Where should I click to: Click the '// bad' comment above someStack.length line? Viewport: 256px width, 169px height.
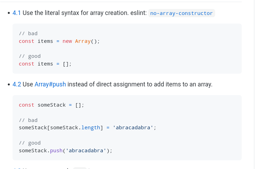(x=28, y=120)
